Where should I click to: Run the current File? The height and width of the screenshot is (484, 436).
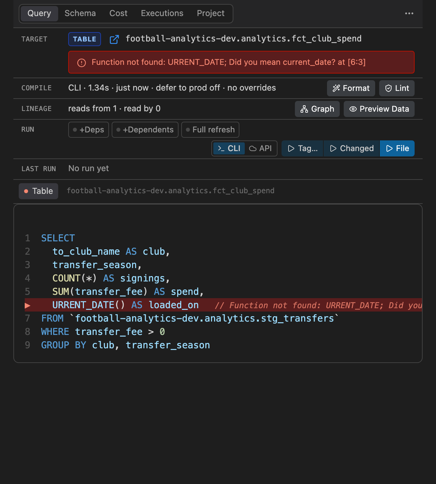(x=397, y=148)
